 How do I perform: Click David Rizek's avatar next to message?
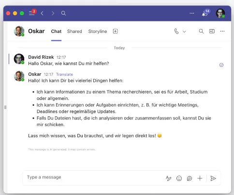point(19,59)
